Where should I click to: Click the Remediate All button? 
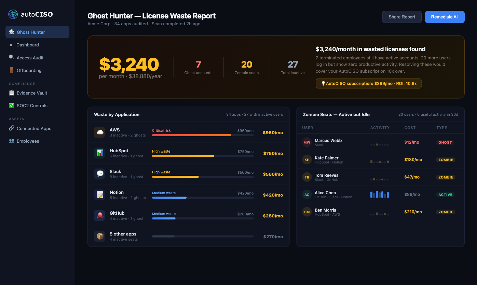pyautogui.click(x=445, y=17)
